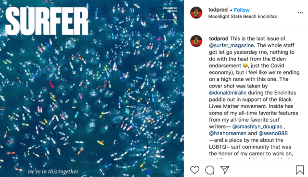Open the @smashtyn_douglas mention
The width and height of the screenshot is (308, 177).
tap(257, 126)
